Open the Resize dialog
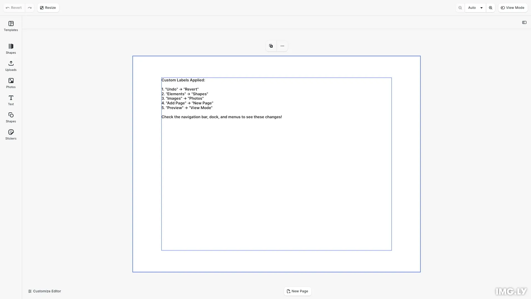This screenshot has height=299, width=531. click(x=48, y=7)
